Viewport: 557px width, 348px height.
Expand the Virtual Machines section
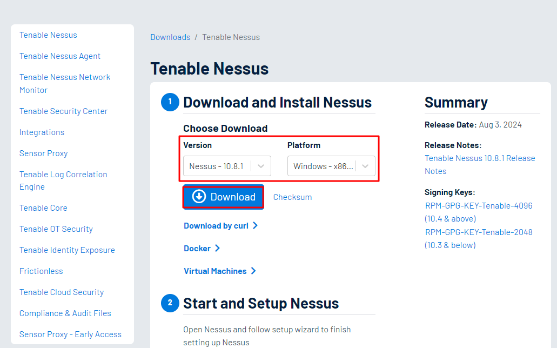pyautogui.click(x=220, y=271)
